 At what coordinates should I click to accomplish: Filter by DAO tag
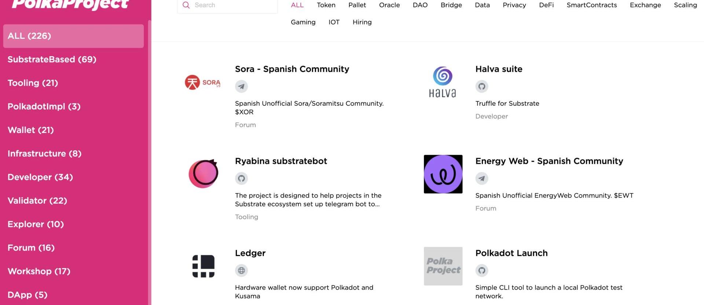tap(420, 5)
